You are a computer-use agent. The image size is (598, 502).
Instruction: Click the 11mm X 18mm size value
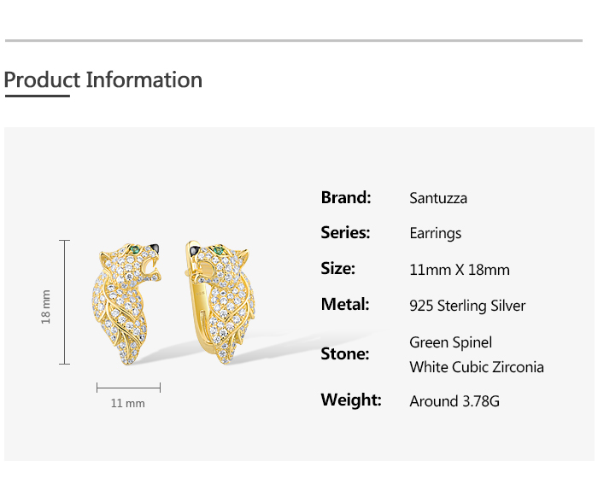coord(460,270)
